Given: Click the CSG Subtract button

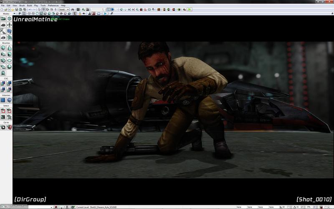Looking at the screenshot, I should click(x=9, y=83).
